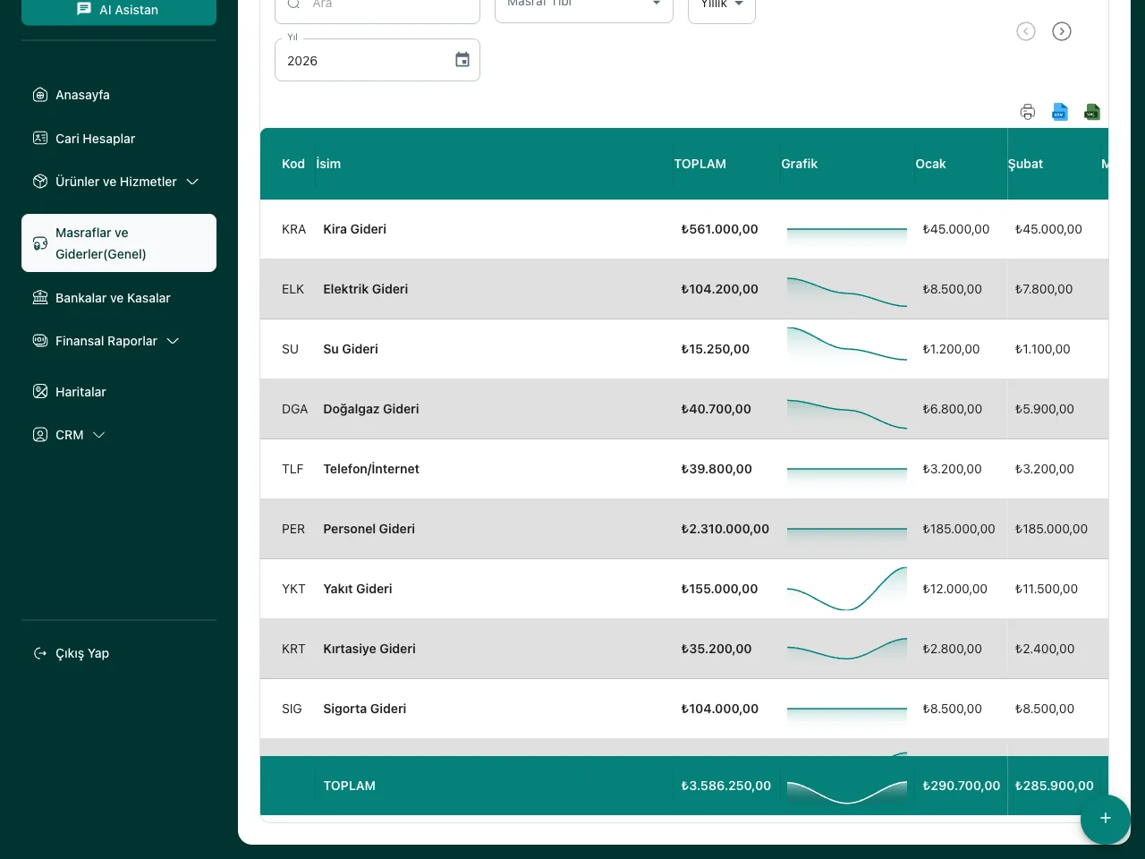Sort by the TOPLAM column header
Screen dimensions: 1145x859
point(700,164)
